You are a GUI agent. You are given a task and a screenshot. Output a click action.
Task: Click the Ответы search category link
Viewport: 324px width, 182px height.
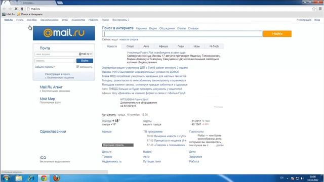coord(181,28)
